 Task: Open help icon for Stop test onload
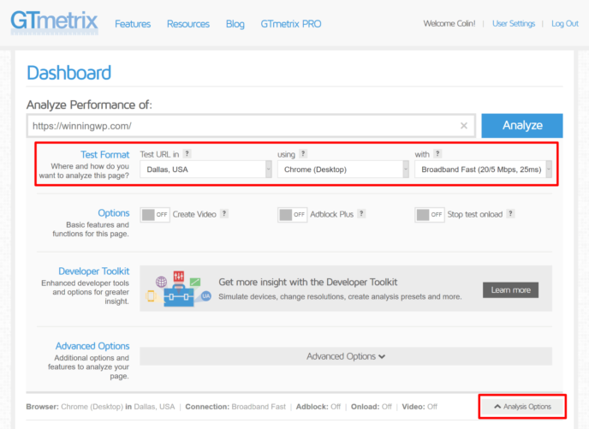pos(510,214)
